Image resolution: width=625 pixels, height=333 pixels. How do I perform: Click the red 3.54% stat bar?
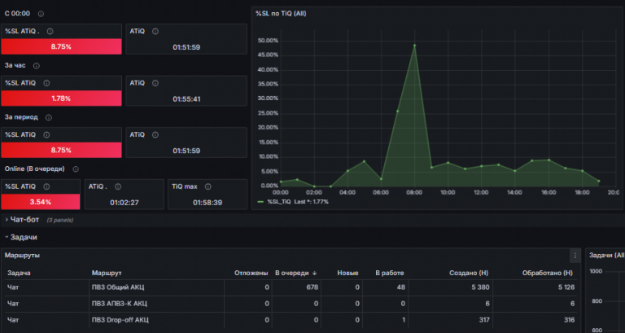click(40, 202)
